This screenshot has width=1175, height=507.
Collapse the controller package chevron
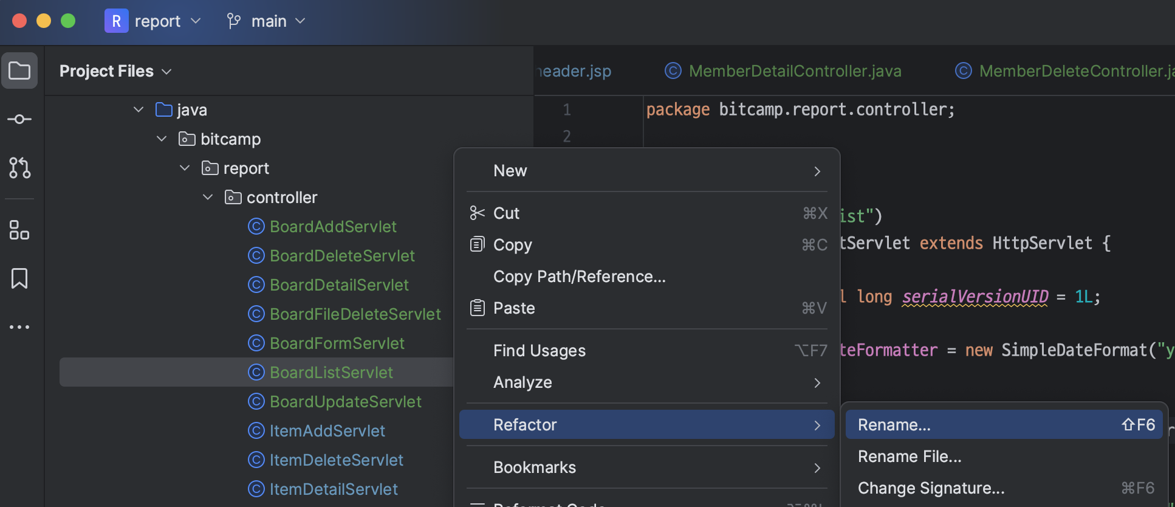[x=208, y=197]
